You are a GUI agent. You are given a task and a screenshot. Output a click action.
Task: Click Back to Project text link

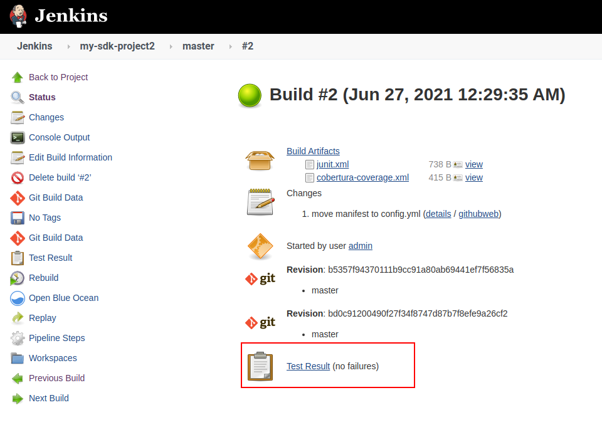point(58,77)
